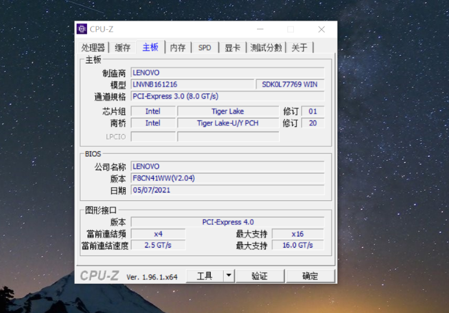449x313 pixels.
Task: Click the max supported width x16
Action: [x=298, y=234]
